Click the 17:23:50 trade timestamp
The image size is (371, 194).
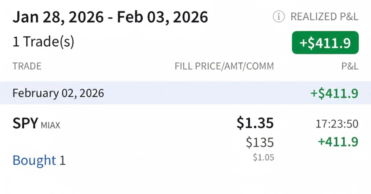337,124
